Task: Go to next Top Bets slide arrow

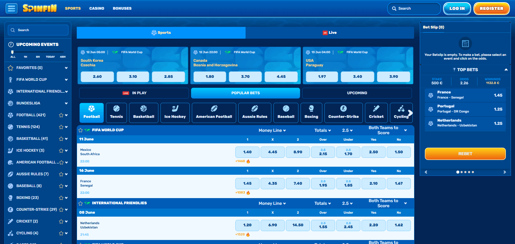Action: (x=505, y=172)
